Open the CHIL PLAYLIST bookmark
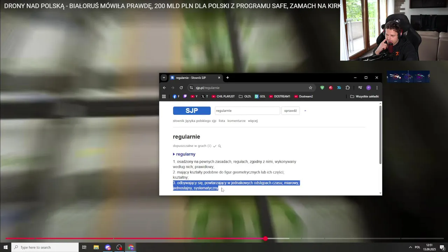The width and height of the screenshot is (448, 252). click(x=223, y=97)
